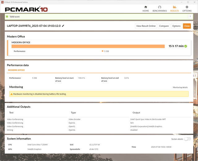Click the Compare button
The image size is (198, 161).
point(164,26)
